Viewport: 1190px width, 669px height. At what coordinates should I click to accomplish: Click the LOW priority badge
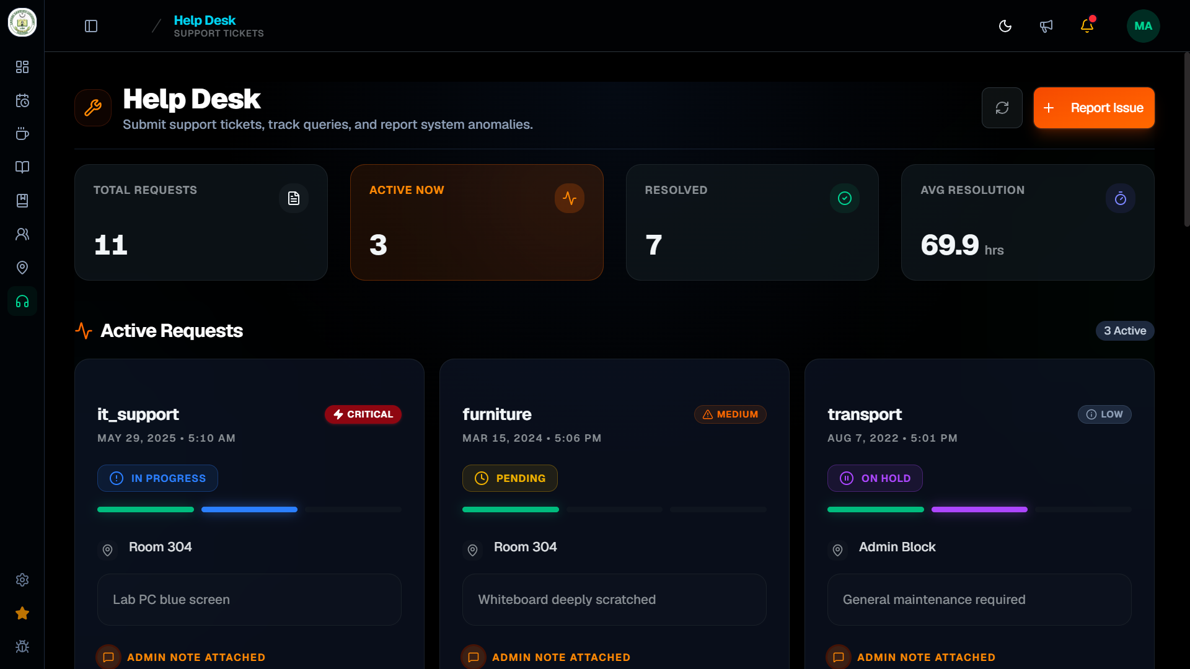(x=1104, y=414)
